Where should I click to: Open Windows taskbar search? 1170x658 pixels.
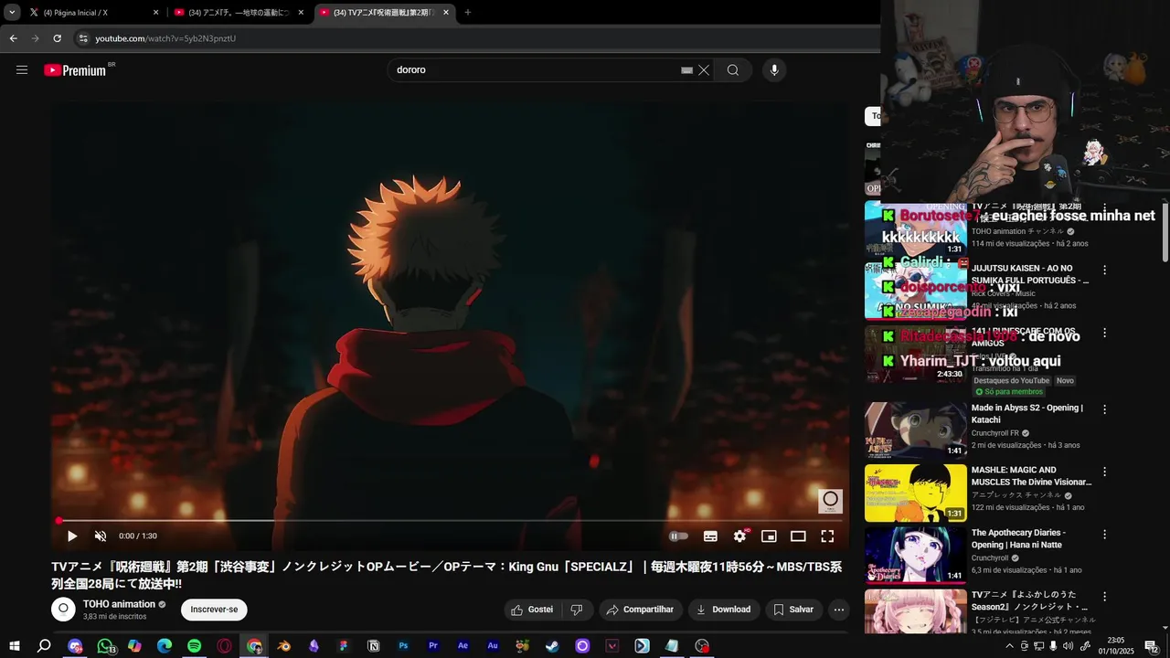44,646
